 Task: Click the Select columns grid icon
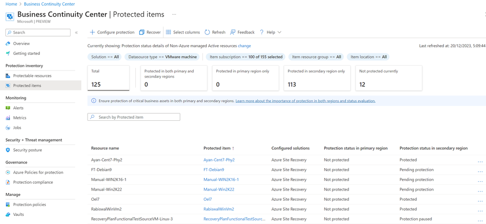(169, 32)
